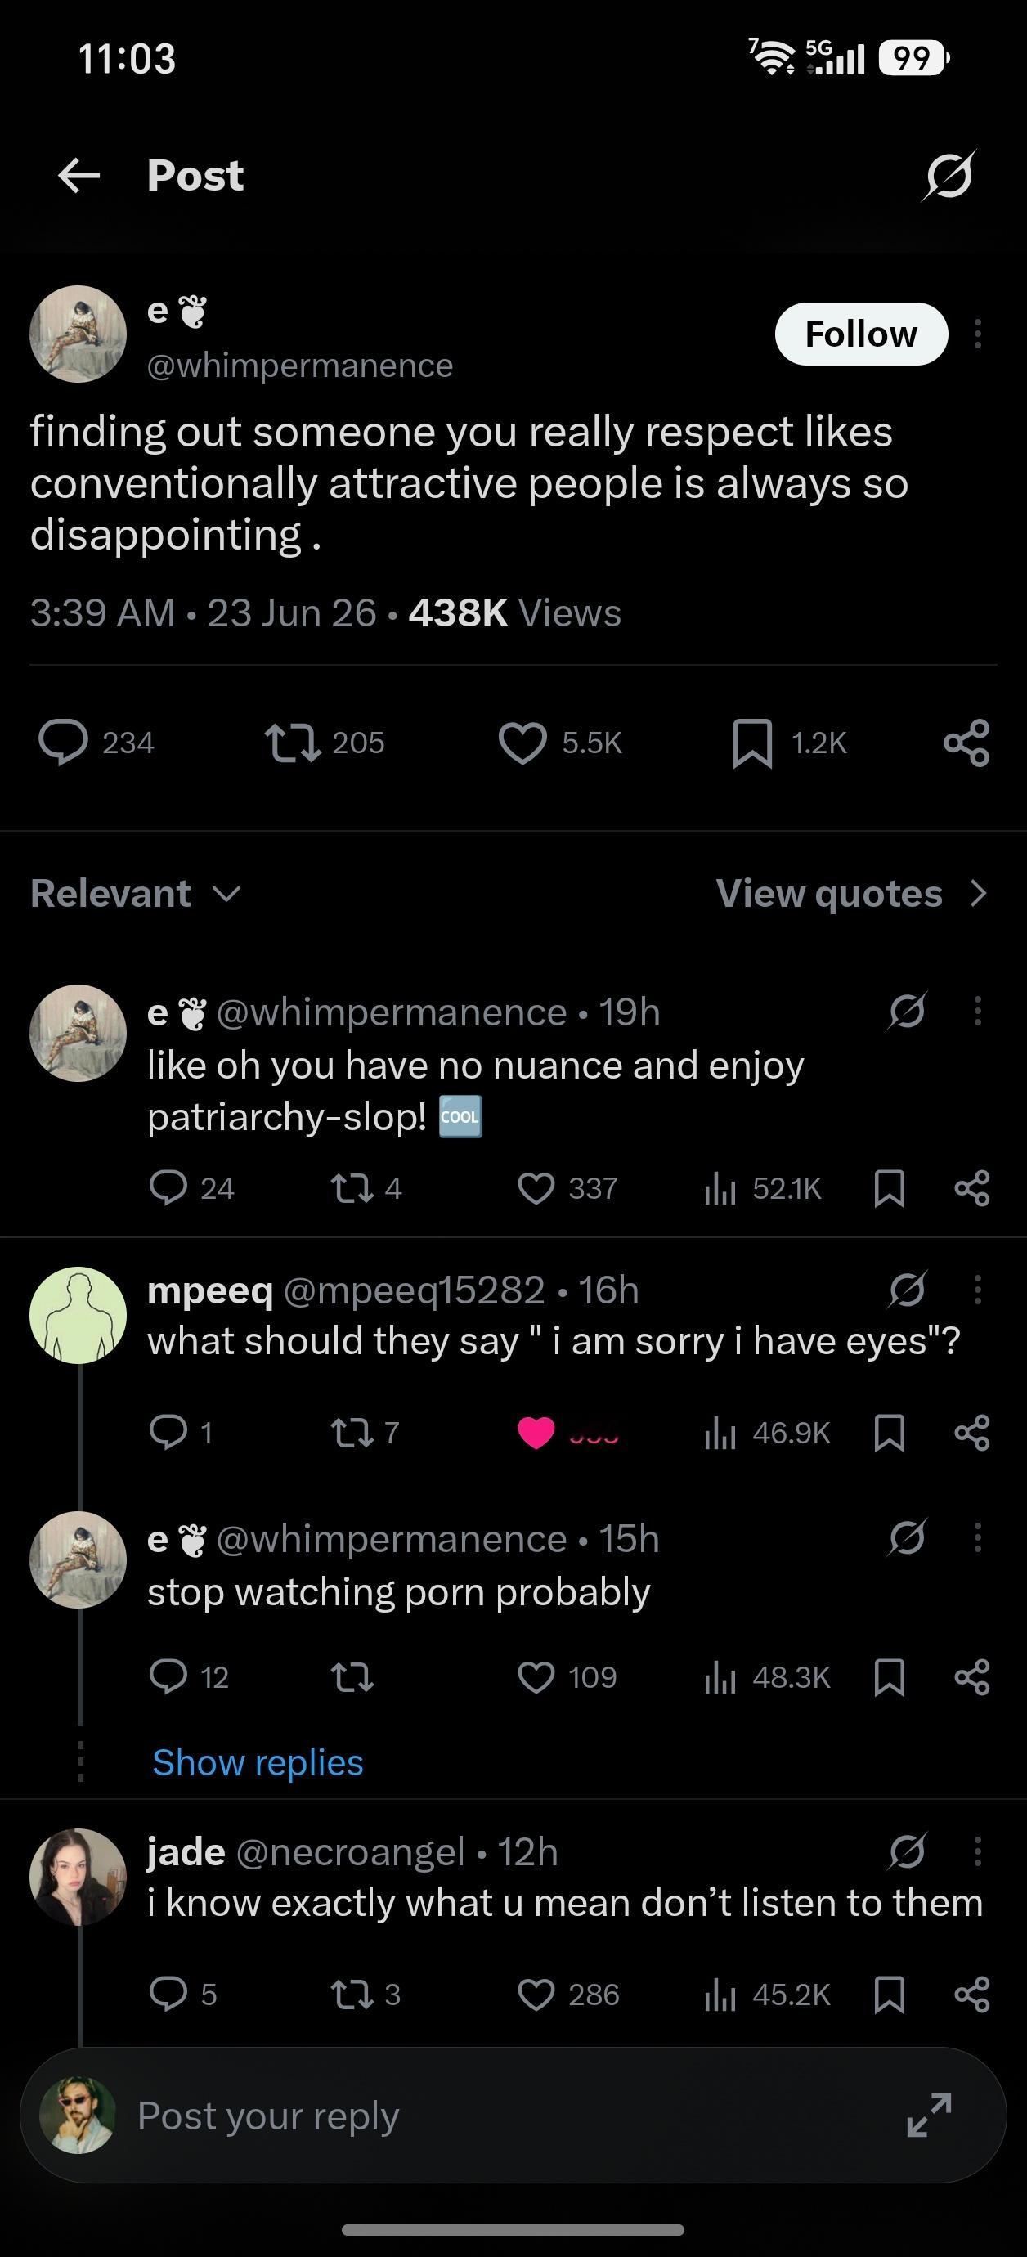Image resolution: width=1027 pixels, height=2257 pixels.
Task: Unlike mpeeq's reply with pink heart
Action: point(536,1433)
